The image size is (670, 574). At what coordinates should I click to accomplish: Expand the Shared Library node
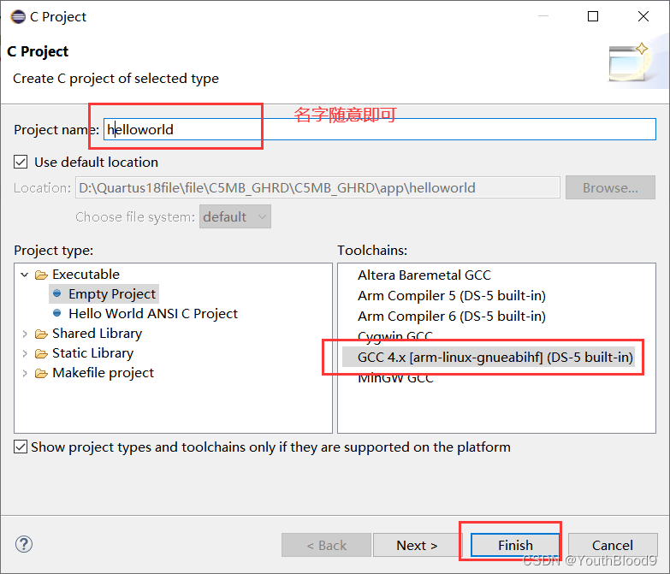pos(25,334)
